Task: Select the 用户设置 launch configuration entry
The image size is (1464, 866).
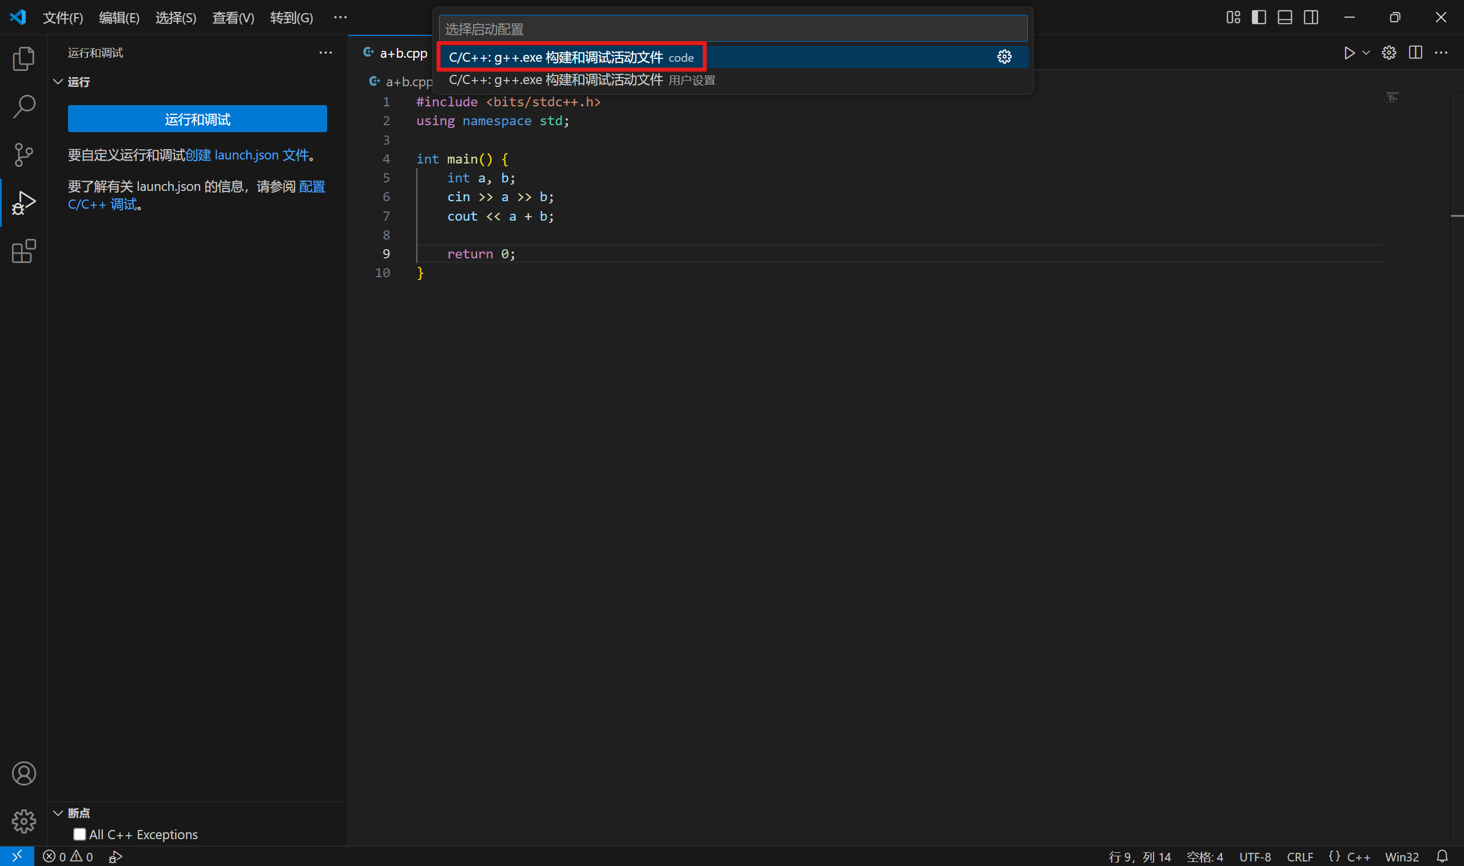Action: tap(582, 80)
